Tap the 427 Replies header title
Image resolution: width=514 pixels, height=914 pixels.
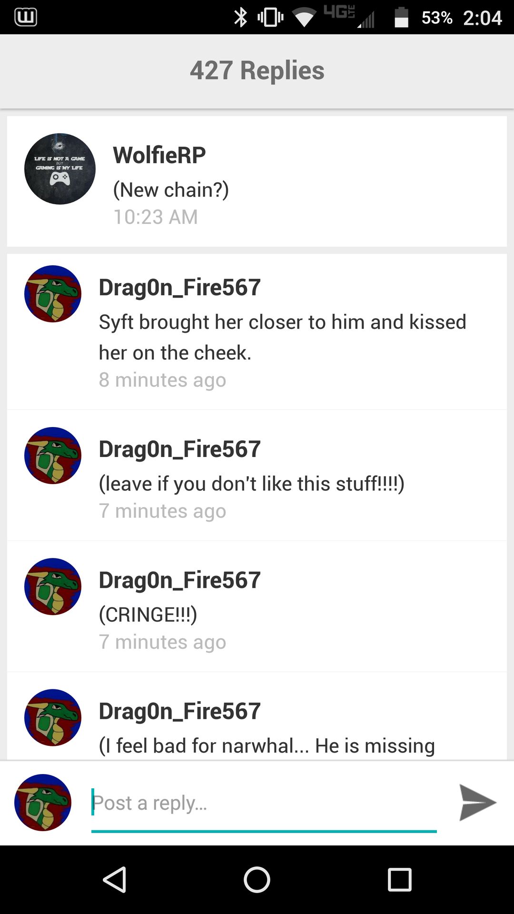[x=257, y=70]
